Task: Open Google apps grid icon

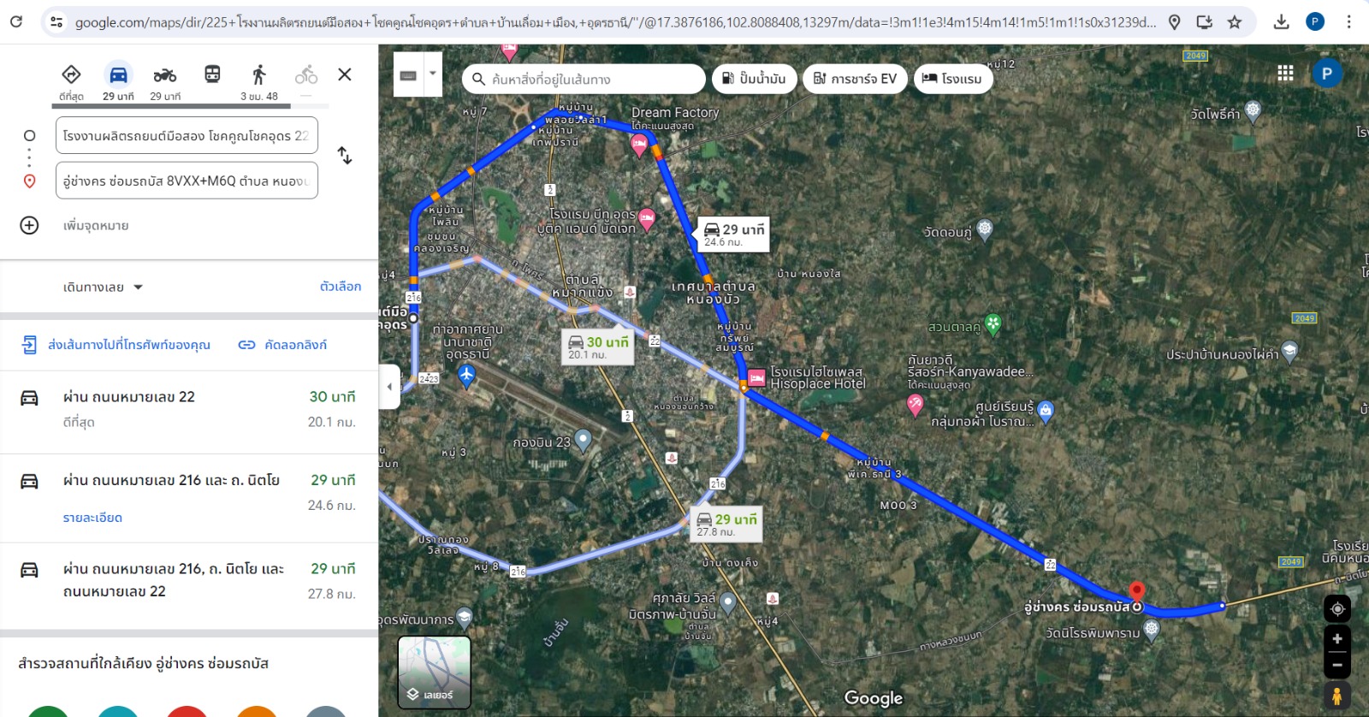Action: 1285,74
